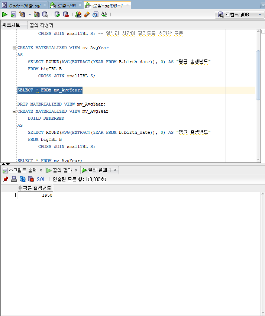Click the SQL Tuning Advisor icon
Viewport: 265px width, 316px height.
(x=45, y=14)
